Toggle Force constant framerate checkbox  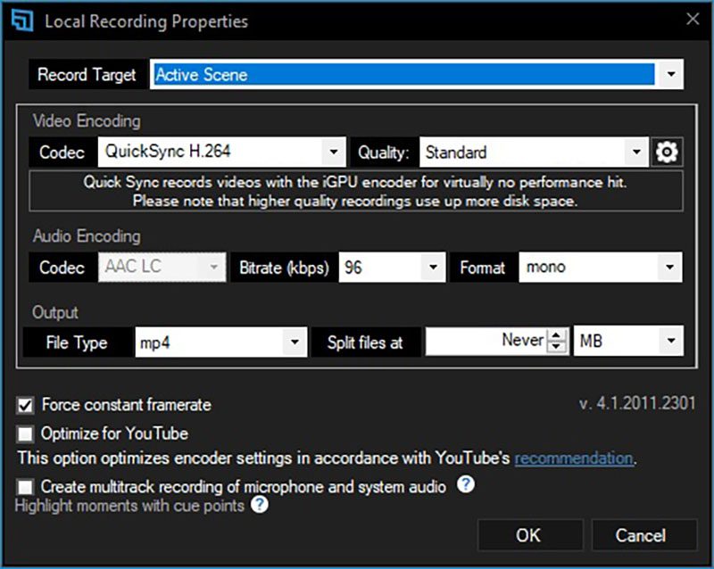25,406
